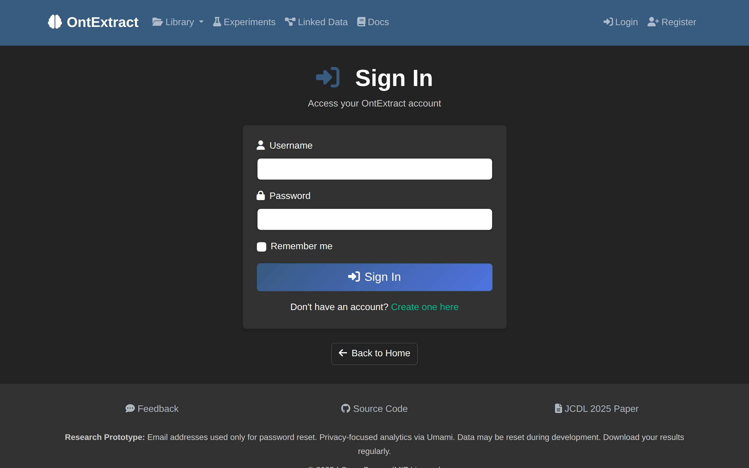Click the login arrow icon beside Login
This screenshot has width=749, height=468.
tap(609, 22)
